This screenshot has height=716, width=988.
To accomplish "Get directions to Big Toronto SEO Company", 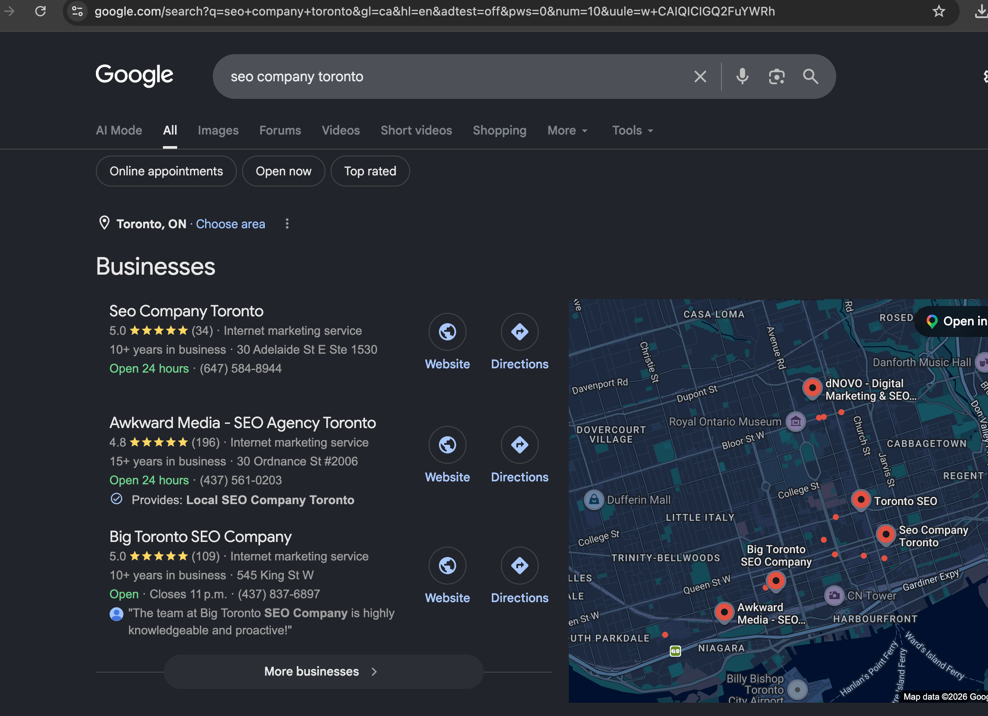I will pos(520,565).
